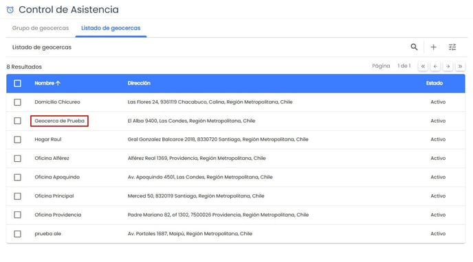Click address Av. Portales 1687, Maipú
473x262 pixels.
click(x=190, y=234)
